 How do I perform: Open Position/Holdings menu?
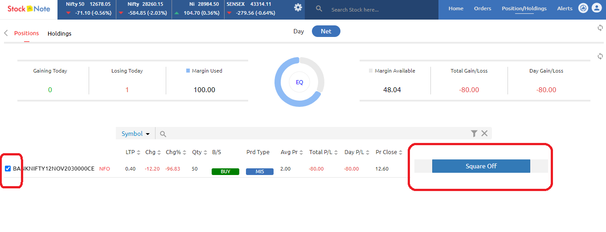[x=524, y=8]
